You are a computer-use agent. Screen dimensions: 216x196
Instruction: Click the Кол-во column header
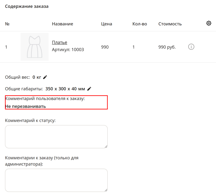click(x=140, y=24)
